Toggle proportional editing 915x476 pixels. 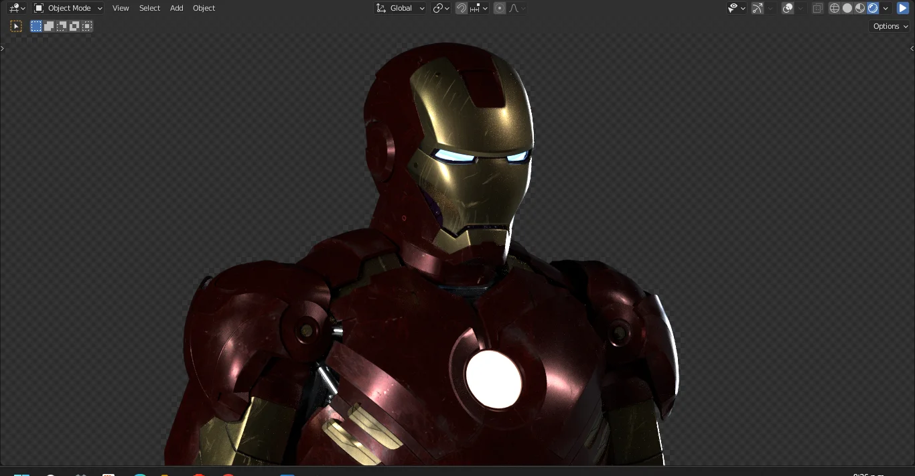click(500, 8)
